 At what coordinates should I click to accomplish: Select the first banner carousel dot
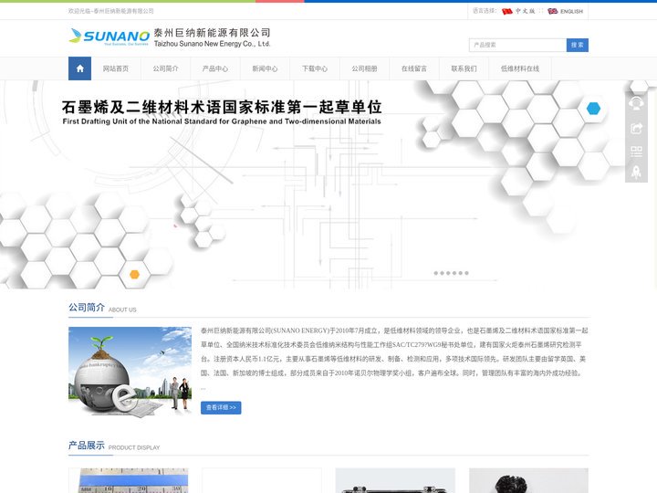[x=436, y=273]
